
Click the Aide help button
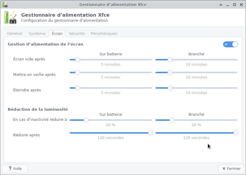pyautogui.click(x=15, y=168)
